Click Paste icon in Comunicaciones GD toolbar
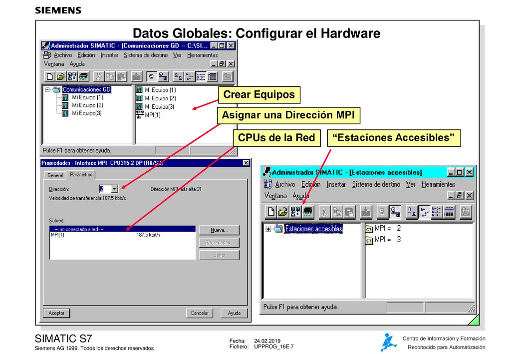This screenshot has height=354, width=511. click(x=121, y=76)
